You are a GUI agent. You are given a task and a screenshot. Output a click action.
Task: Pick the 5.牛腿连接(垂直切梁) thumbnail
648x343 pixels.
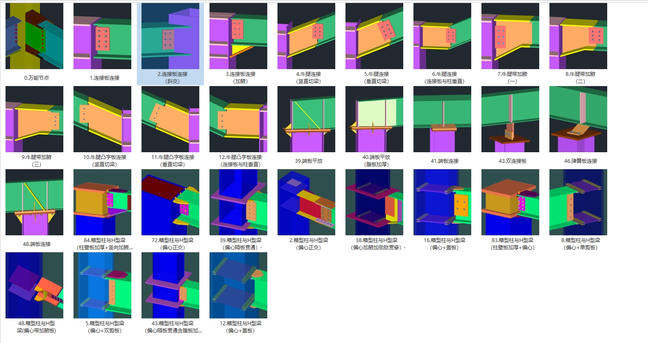(x=374, y=36)
